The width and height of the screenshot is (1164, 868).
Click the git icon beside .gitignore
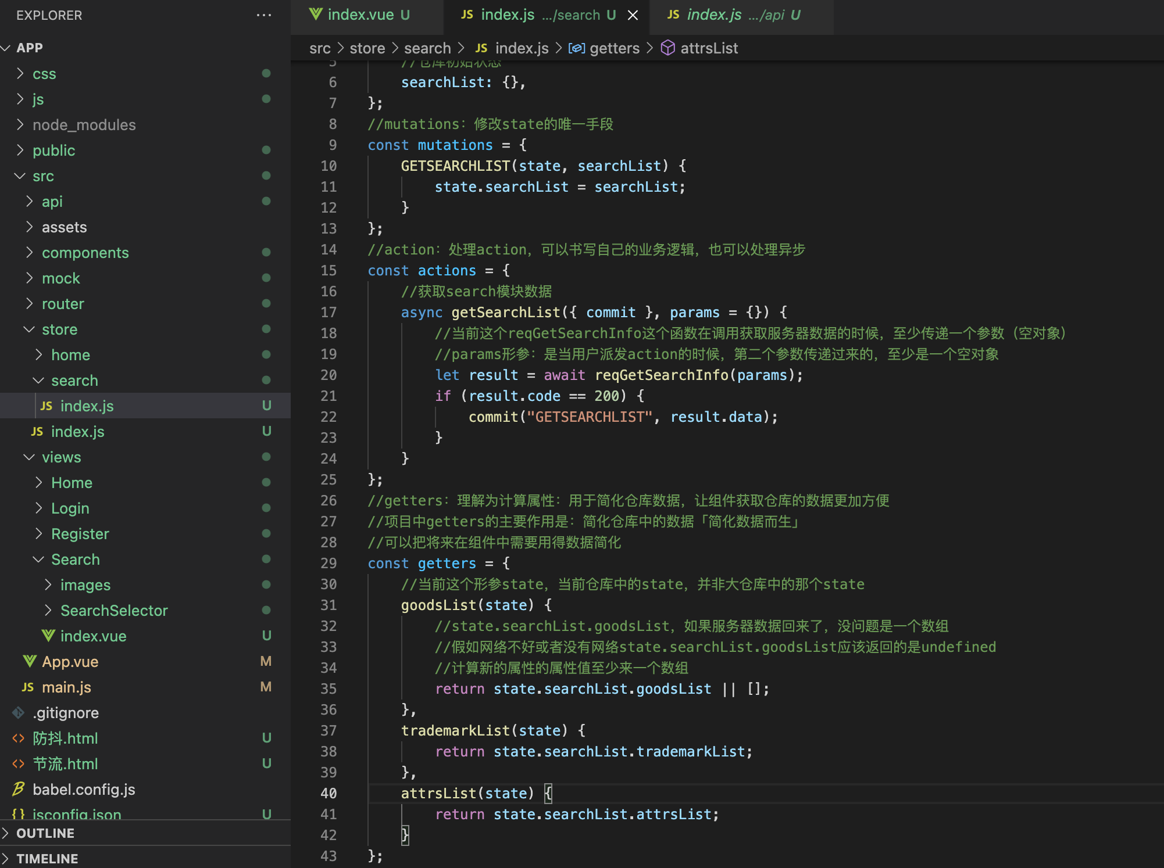pyautogui.click(x=19, y=712)
